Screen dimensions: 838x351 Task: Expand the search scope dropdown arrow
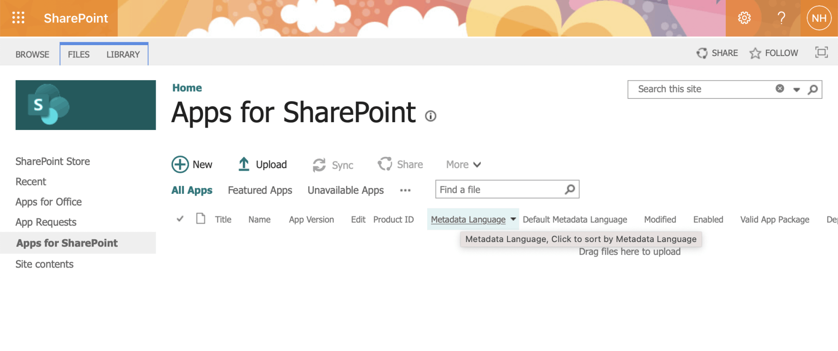(796, 90)
